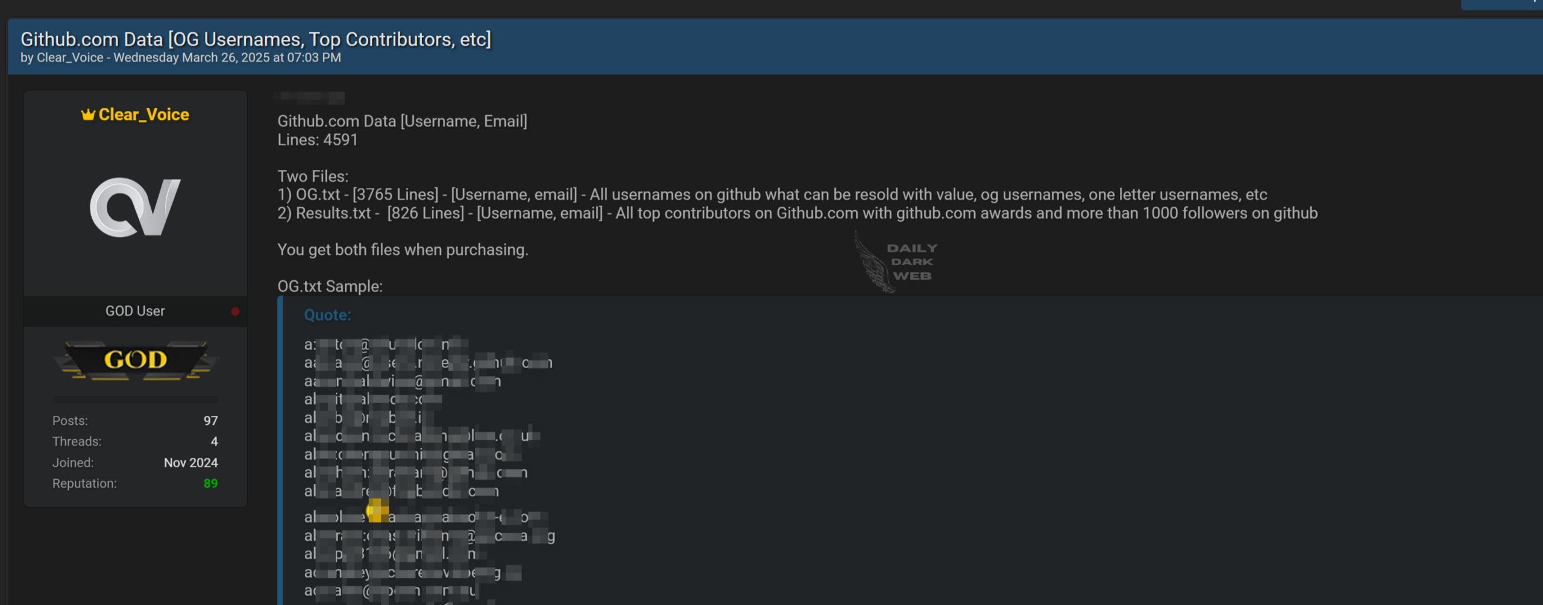Expand the blurred post header area

coord(311,97)
